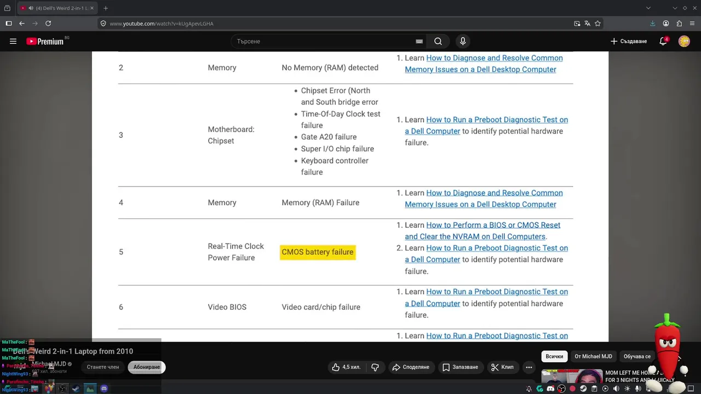Viewport: 701px width, 394px height.
Task: Toggle the Абониране subscribe button
Action: 147,367
